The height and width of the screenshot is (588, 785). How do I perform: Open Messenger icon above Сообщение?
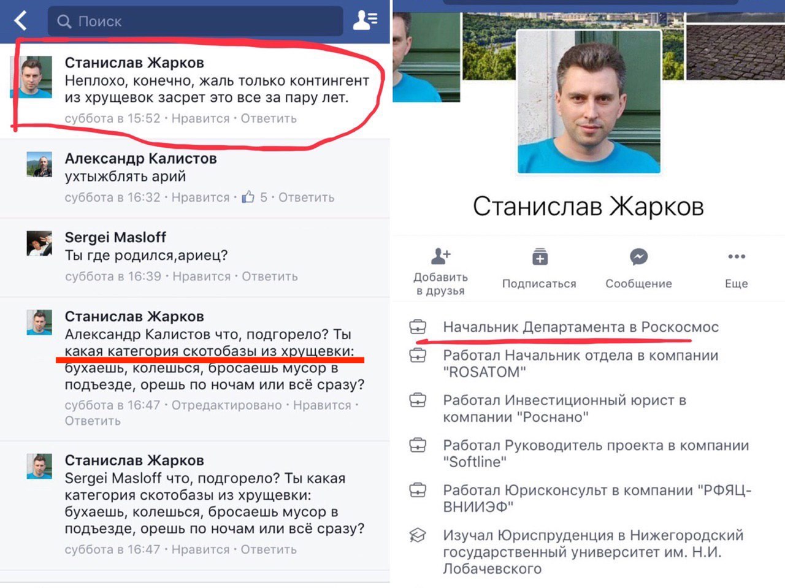[x=638, y=256]
